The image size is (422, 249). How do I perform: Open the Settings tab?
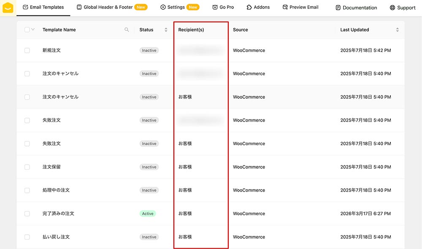pyautogui.click(x=176, y=7)
